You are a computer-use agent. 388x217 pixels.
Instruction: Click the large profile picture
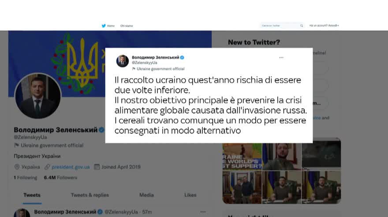38,96
